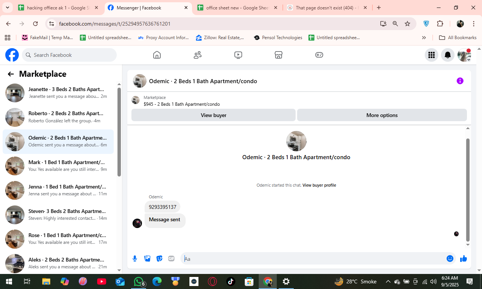Screen dimensions: 482x289
Task: Close the Messenger | Facebook tab
Action: click(186, 8)
